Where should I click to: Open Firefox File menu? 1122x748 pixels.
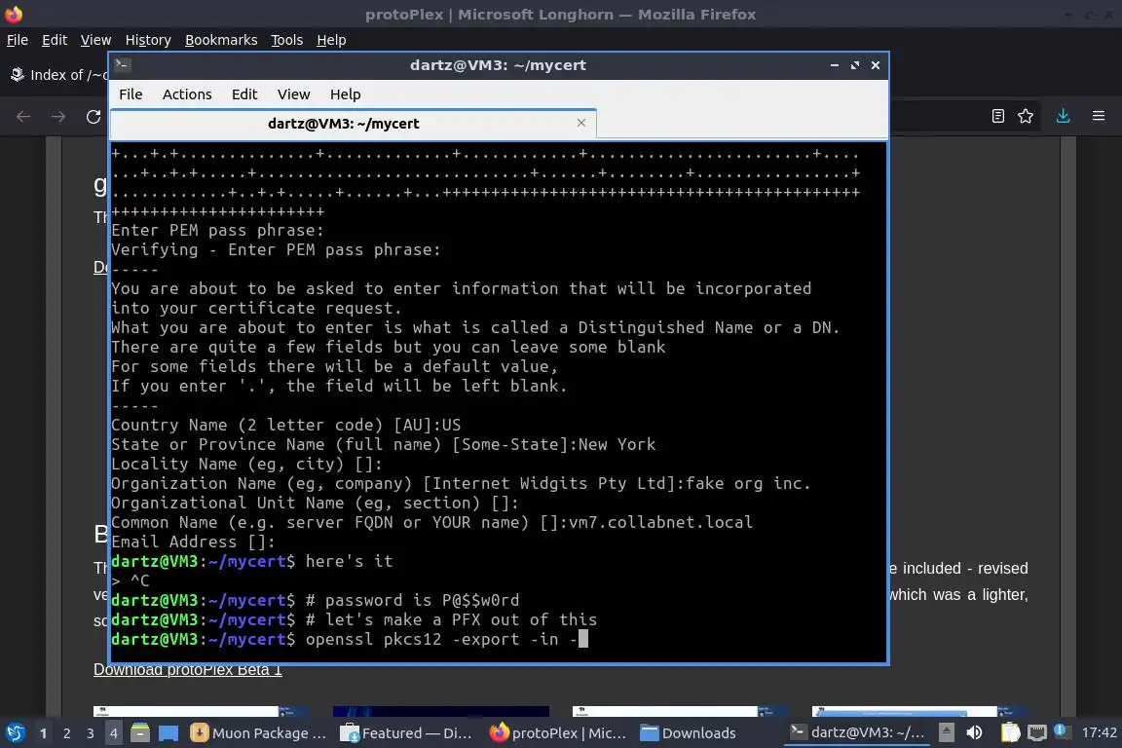tap(18, 40)
